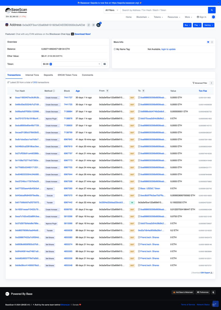Image resolution: width=221 pixels, height=310 pixels.
Task: View details eye icon for 0x677325aee4 Approve row
Action: [x=11, y=189]
